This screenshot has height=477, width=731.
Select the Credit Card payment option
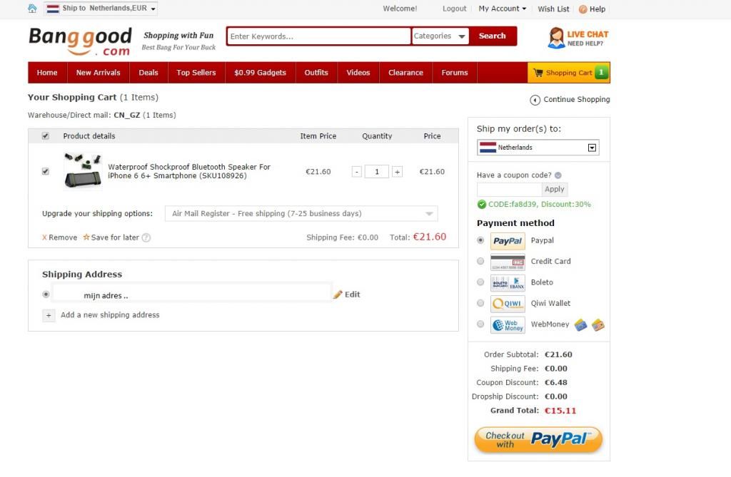tap(480, 262)
